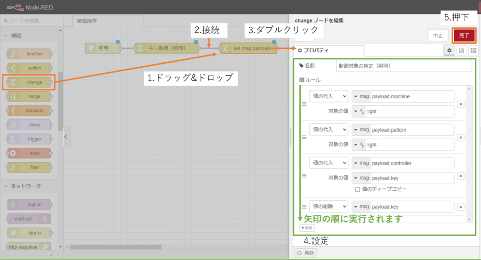Toggle the 有効 node enabled state
This screenshot has height=260, width=481.
point(306,253)
